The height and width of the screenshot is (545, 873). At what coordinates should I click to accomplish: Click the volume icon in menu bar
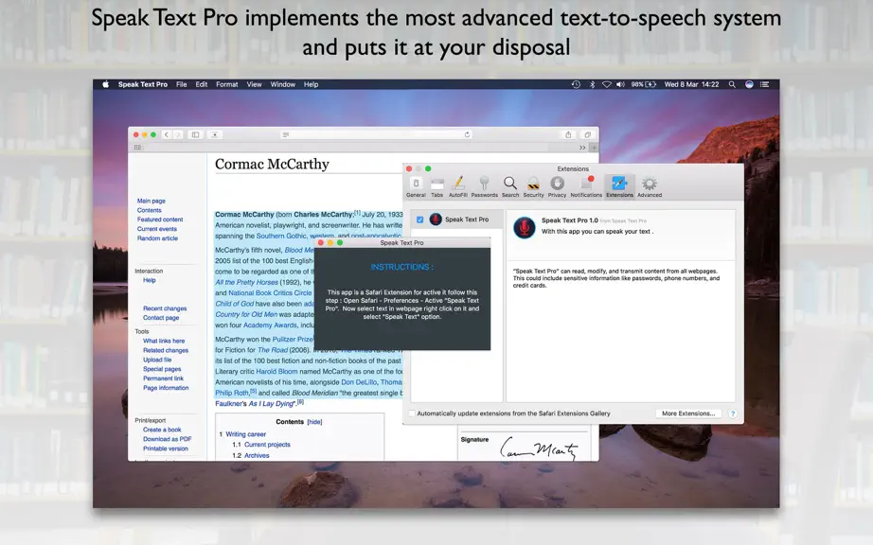click(x=620, y=84)
